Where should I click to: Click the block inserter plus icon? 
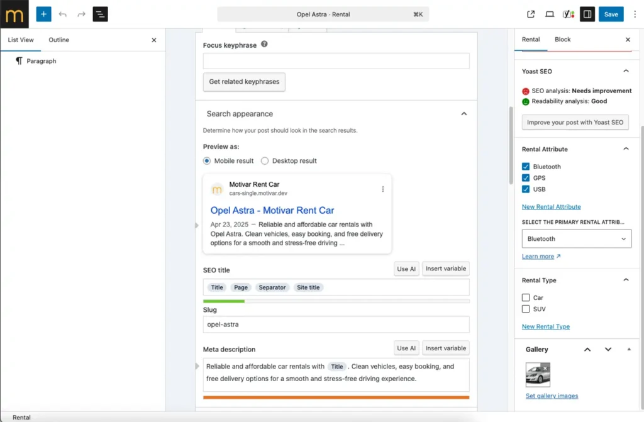click(43, 14)
